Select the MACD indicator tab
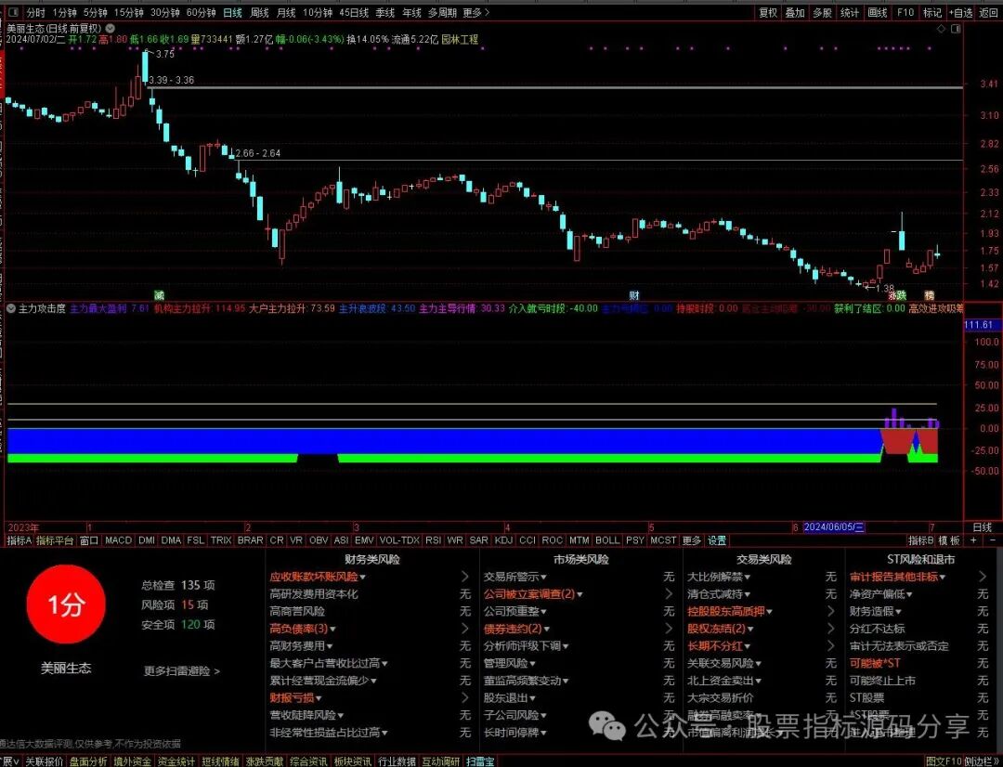The image size is (1003, 767). point(118,540)
